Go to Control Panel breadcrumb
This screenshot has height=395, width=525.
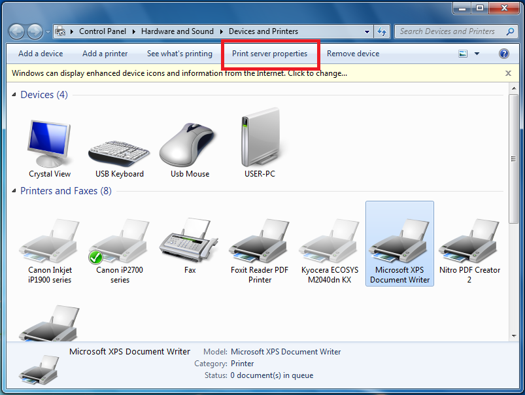(103, 31)
